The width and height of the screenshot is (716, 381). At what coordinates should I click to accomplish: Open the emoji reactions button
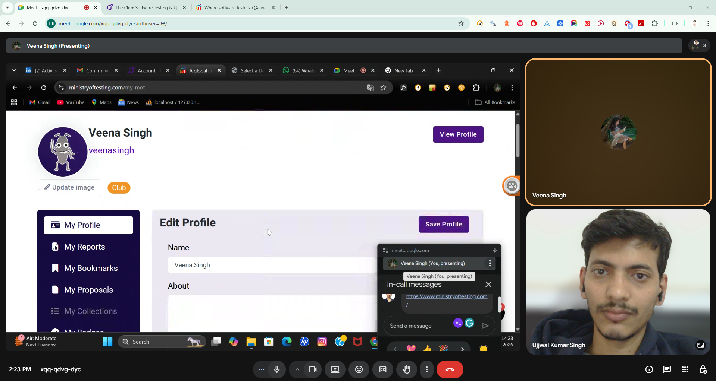pos(359,369)
